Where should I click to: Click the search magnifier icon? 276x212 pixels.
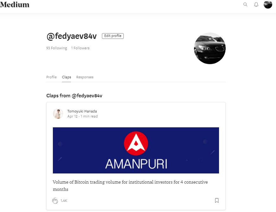click(x=245, y=4)
